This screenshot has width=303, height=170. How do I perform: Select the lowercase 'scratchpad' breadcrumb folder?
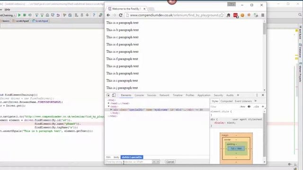[x=21, y=21]
